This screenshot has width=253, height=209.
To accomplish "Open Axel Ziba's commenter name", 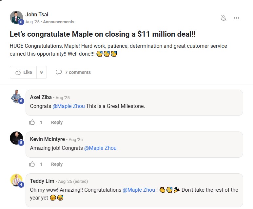I will click(x=41, y=97).
